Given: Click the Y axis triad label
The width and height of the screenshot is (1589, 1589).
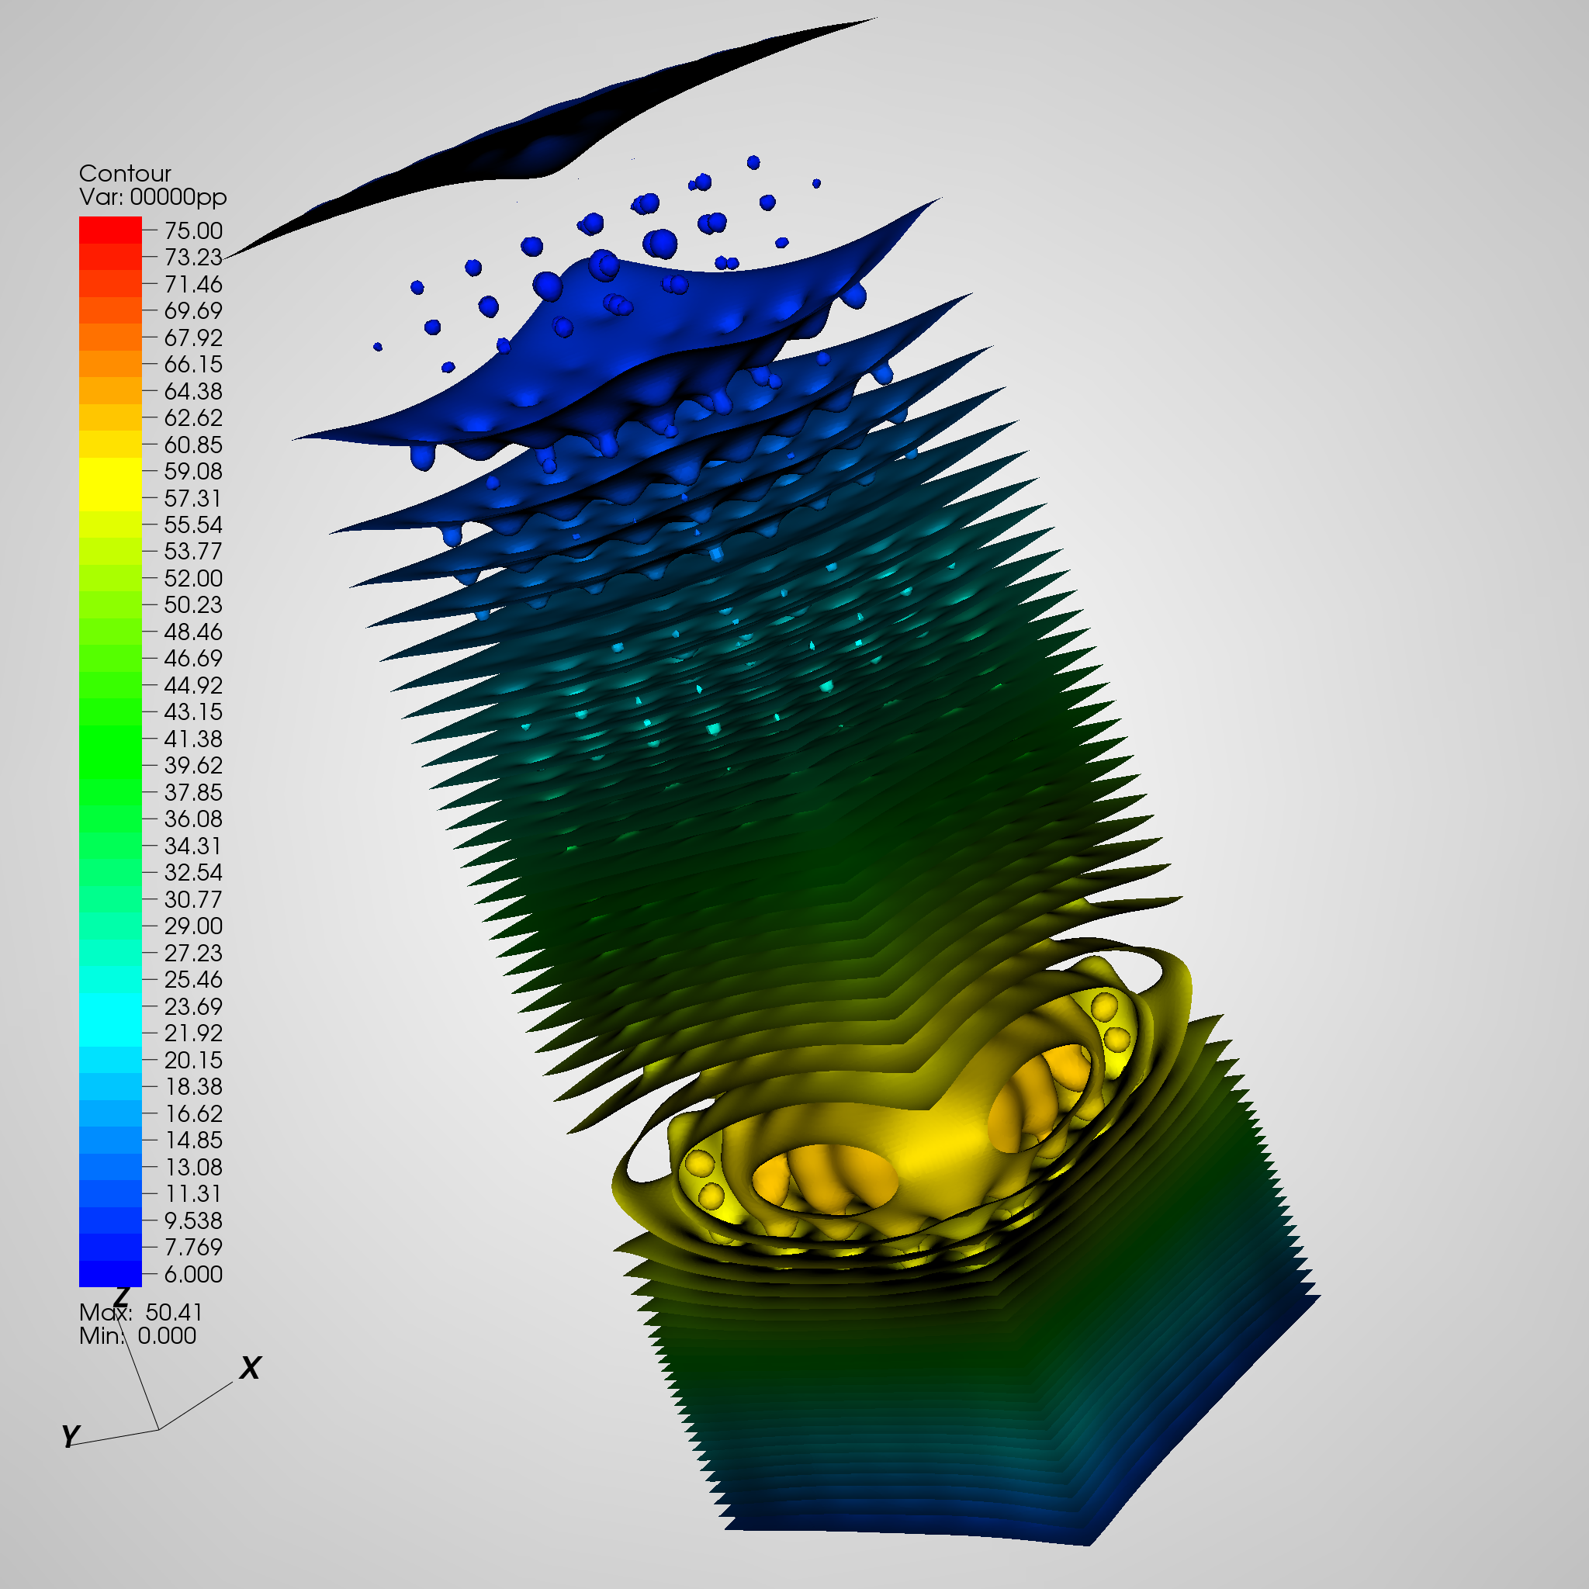Looking at the screenshot, I should [71, 1436].
